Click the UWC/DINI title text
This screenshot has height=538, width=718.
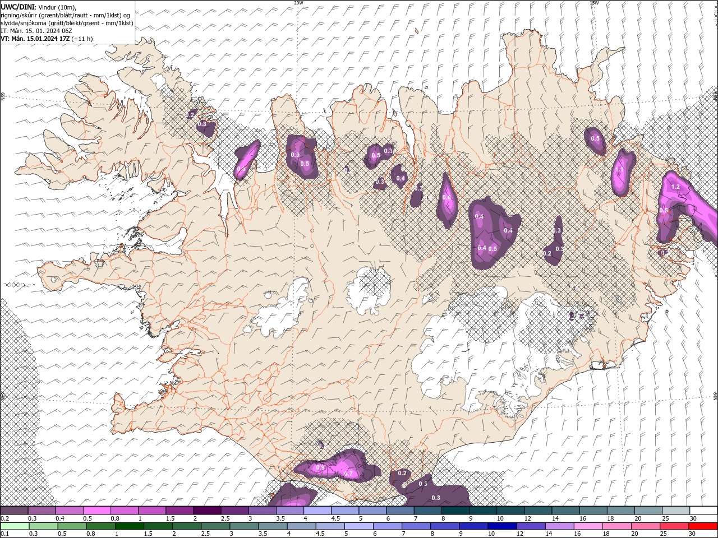[17, 7]
